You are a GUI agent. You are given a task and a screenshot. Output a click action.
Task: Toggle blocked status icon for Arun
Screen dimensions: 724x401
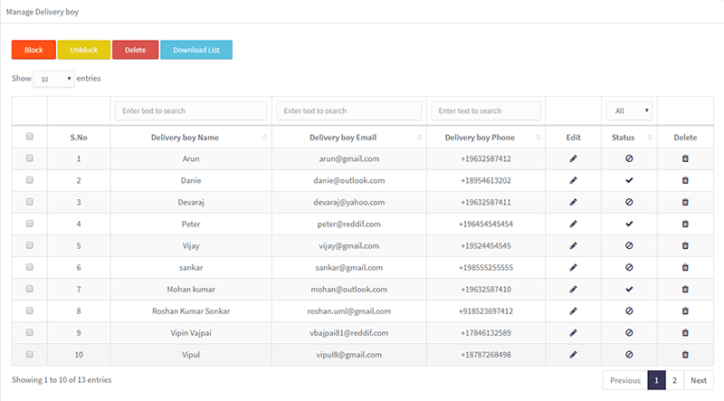click(629, 158)
